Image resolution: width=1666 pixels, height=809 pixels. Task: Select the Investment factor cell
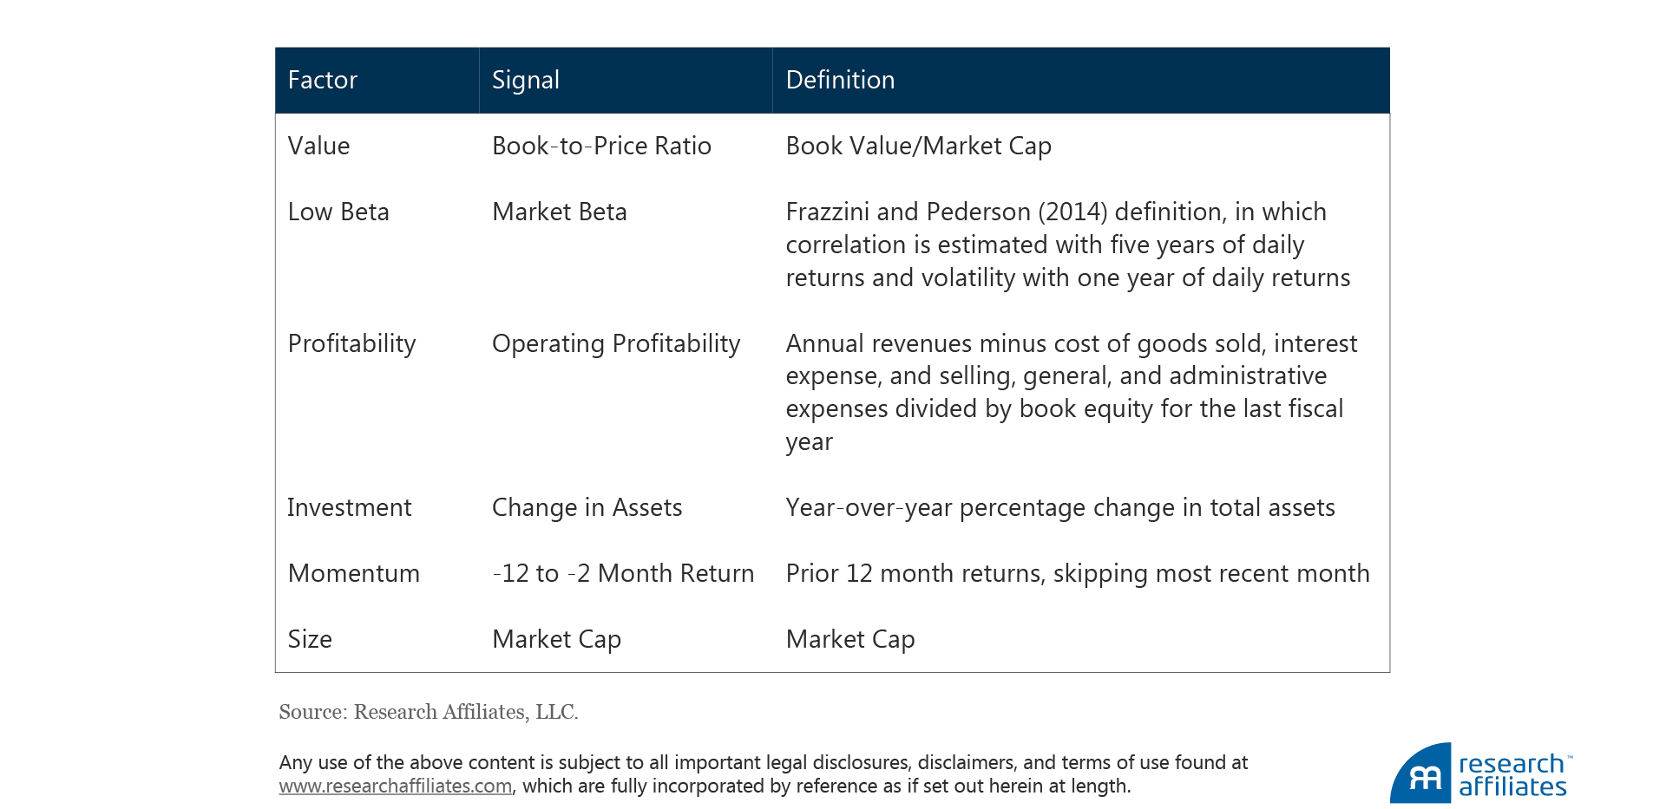pyautogui.click(x=350, y=507)
